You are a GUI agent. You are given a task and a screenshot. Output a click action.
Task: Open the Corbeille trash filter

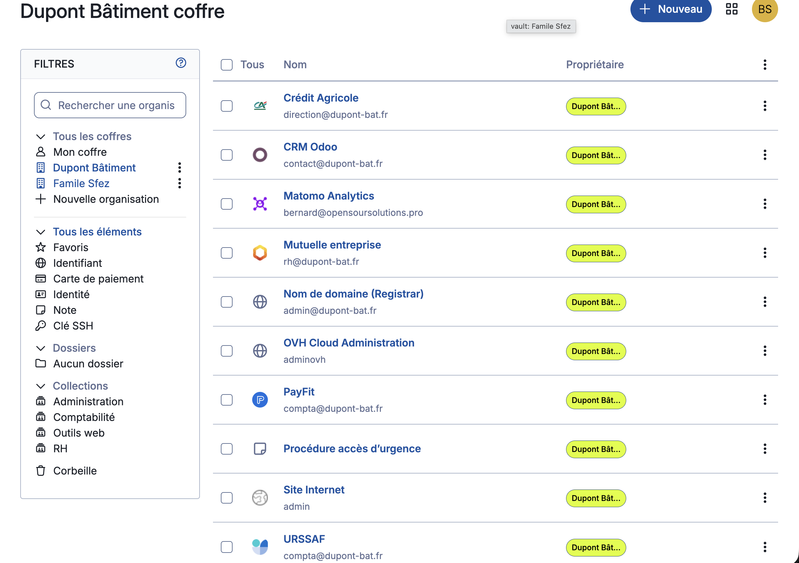[x=75, y=471]
